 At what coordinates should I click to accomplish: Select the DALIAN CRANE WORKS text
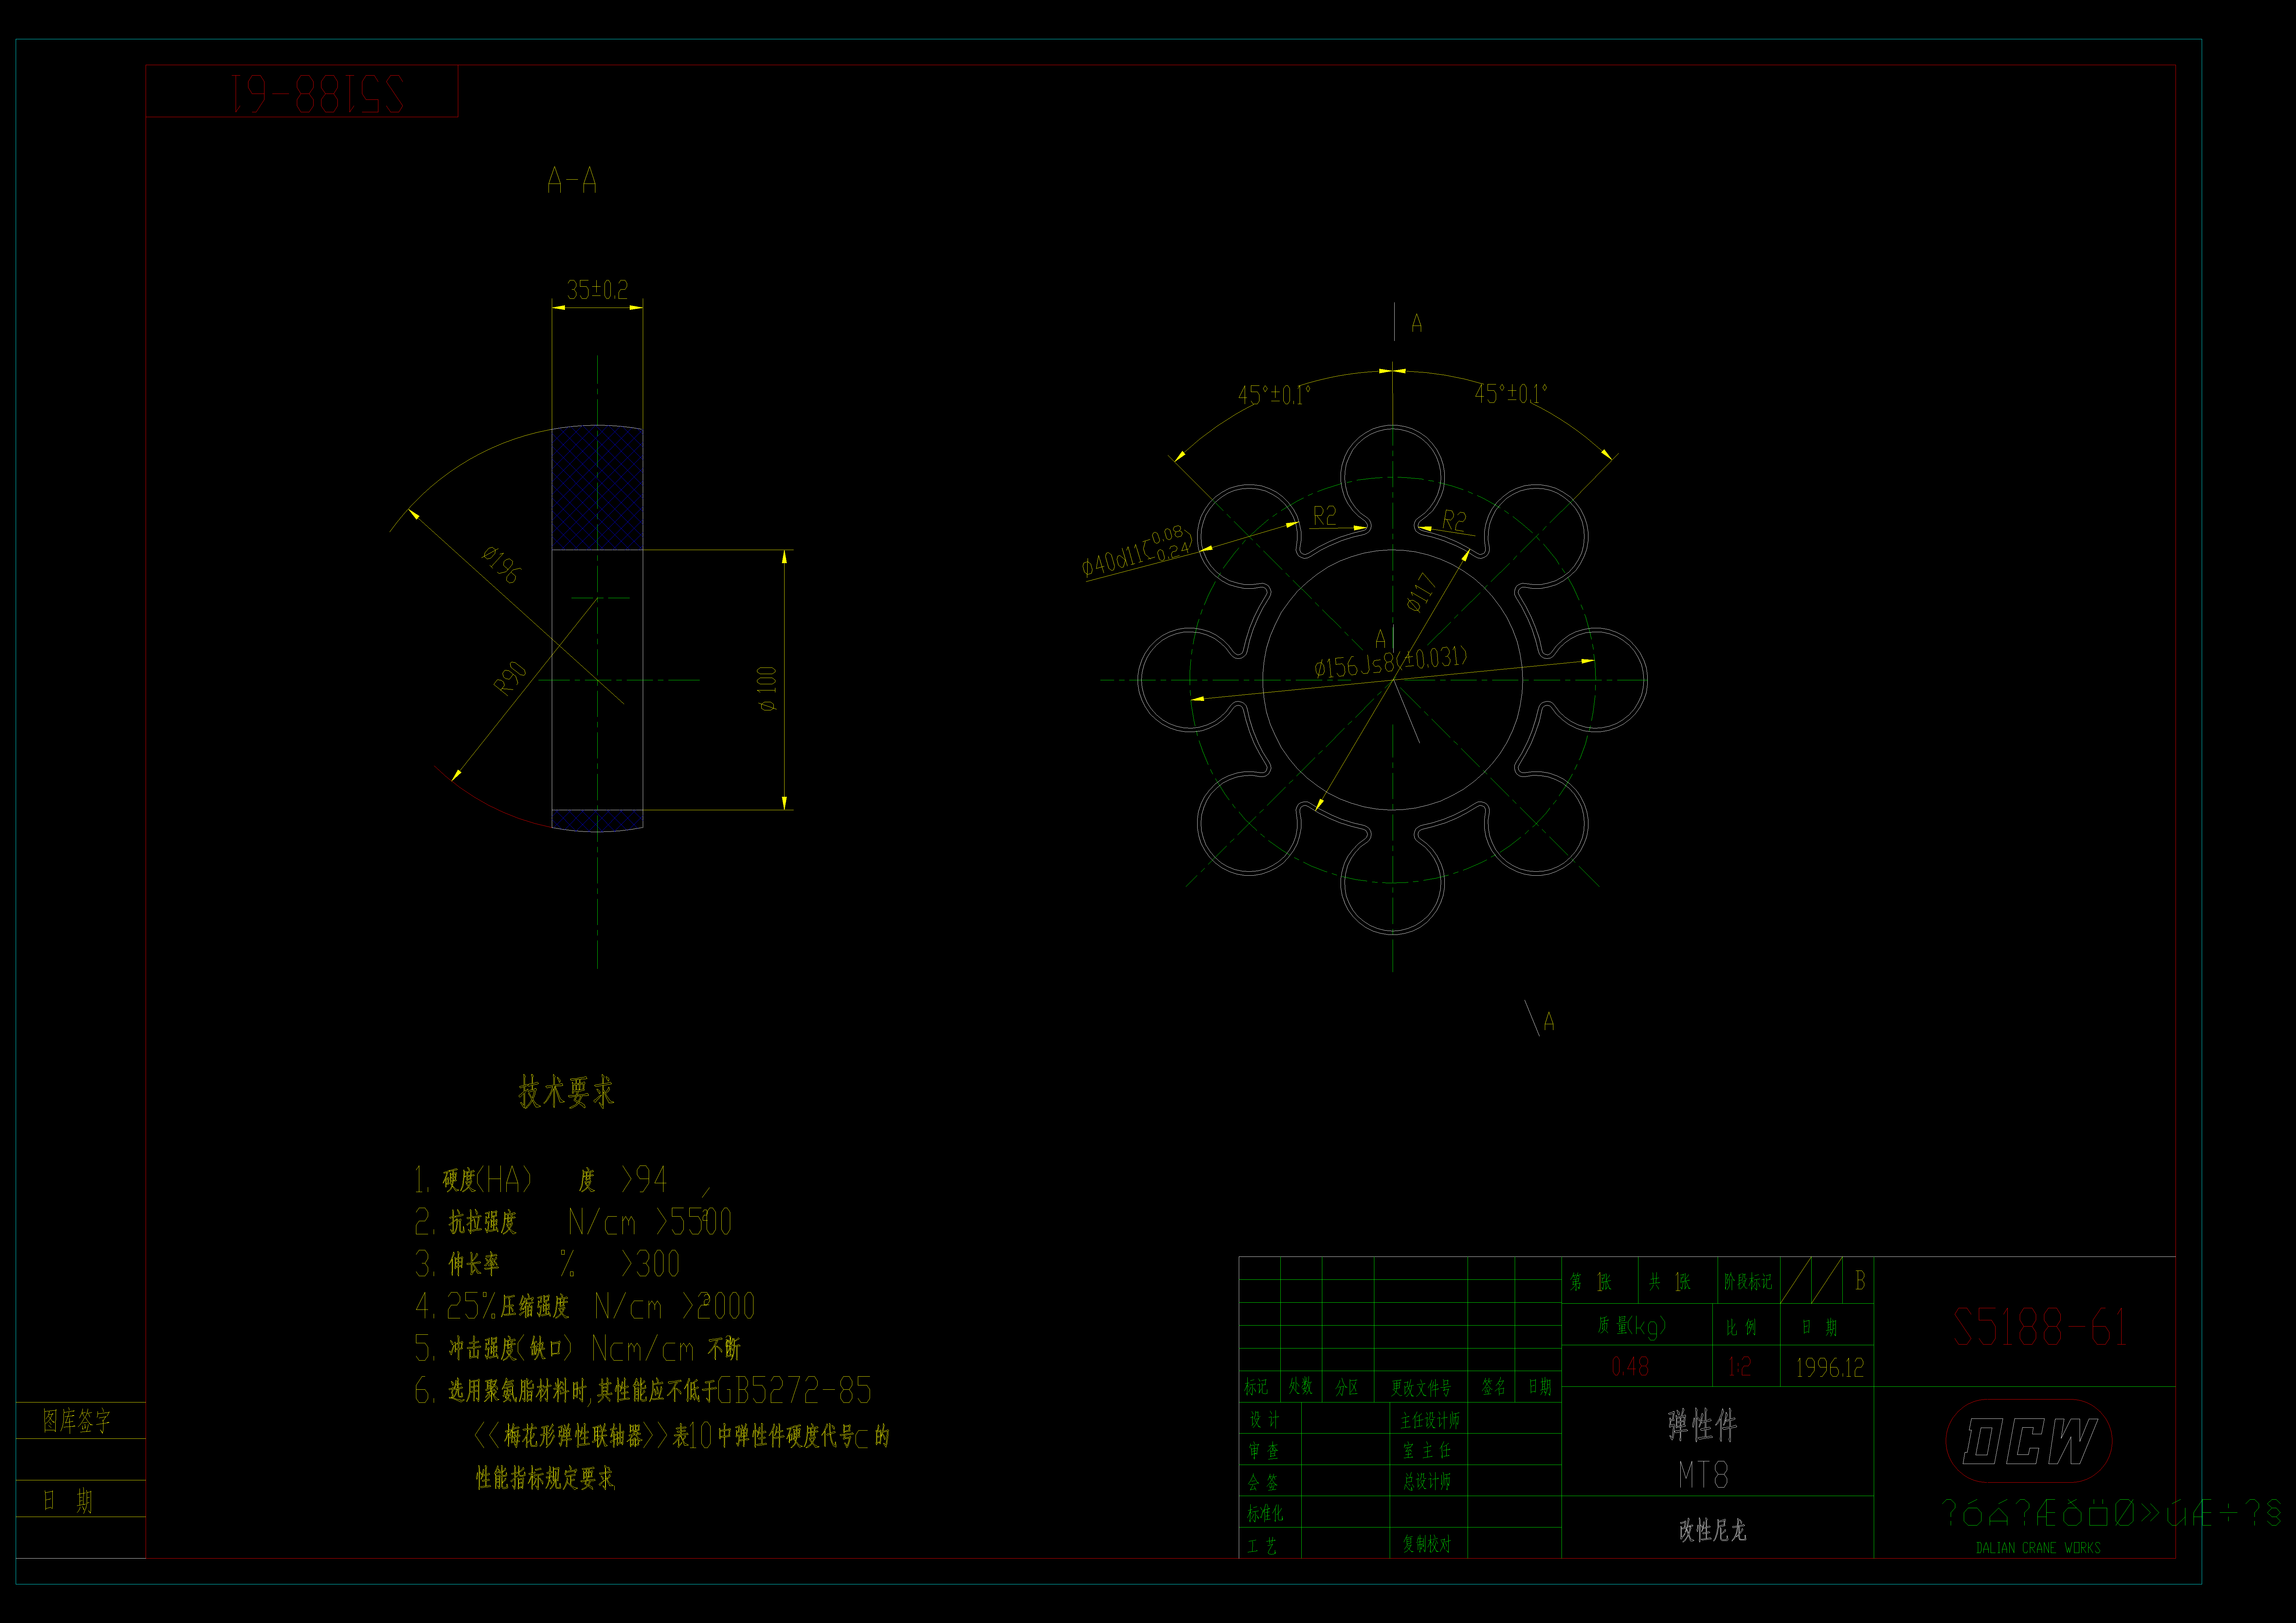[x=2038, y=1548]
